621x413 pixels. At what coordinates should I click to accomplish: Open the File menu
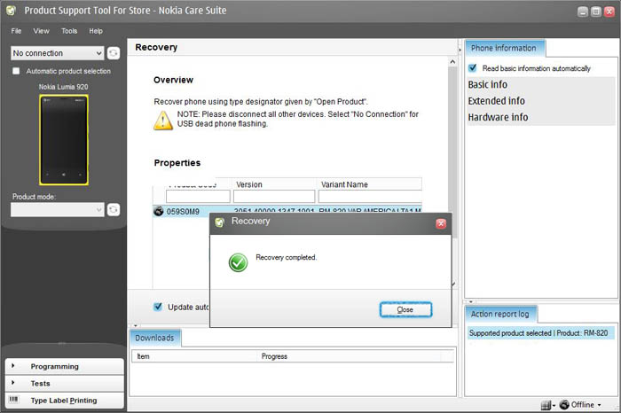(x=16, y=31)
